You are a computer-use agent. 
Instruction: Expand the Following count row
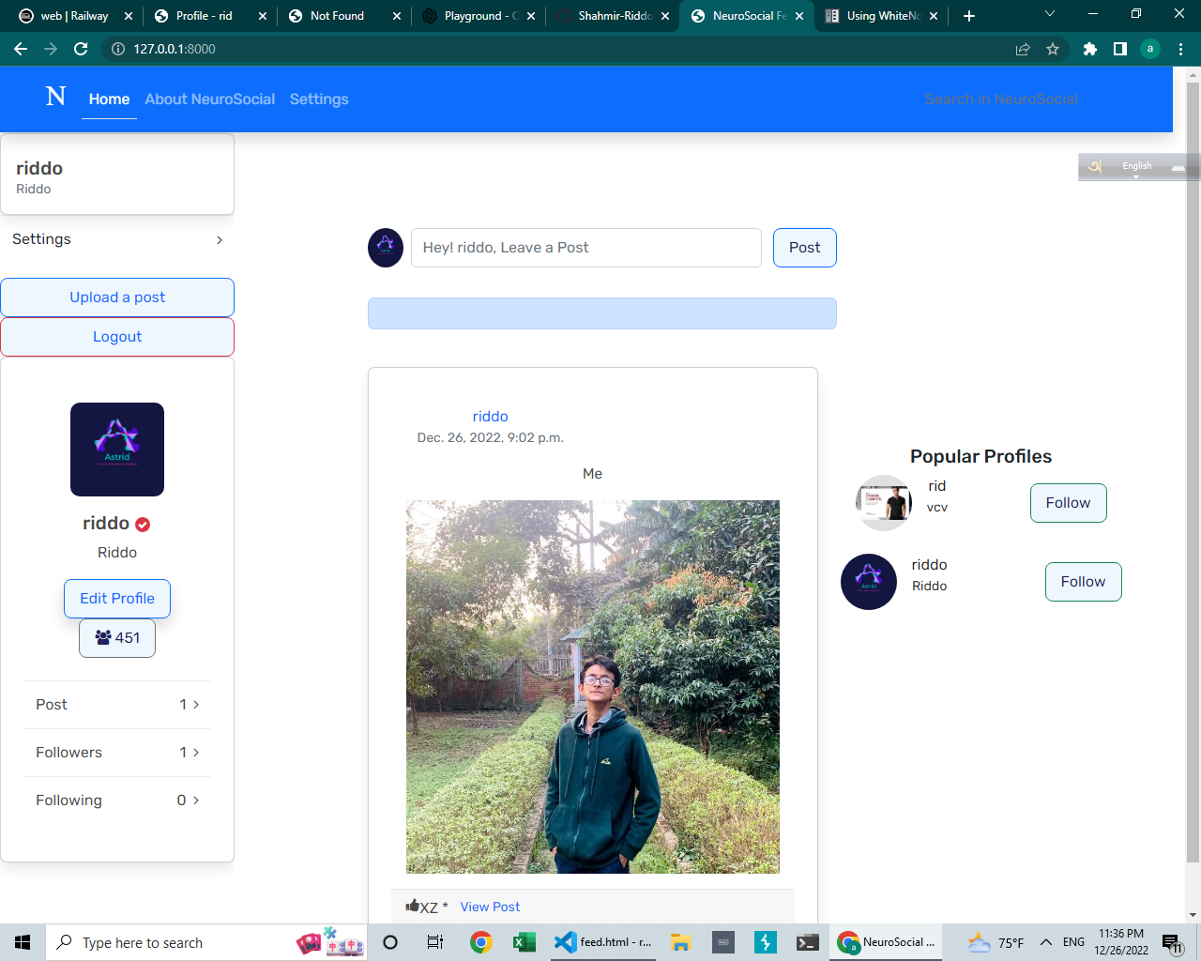pyautogui.click(x=117, y=801)
